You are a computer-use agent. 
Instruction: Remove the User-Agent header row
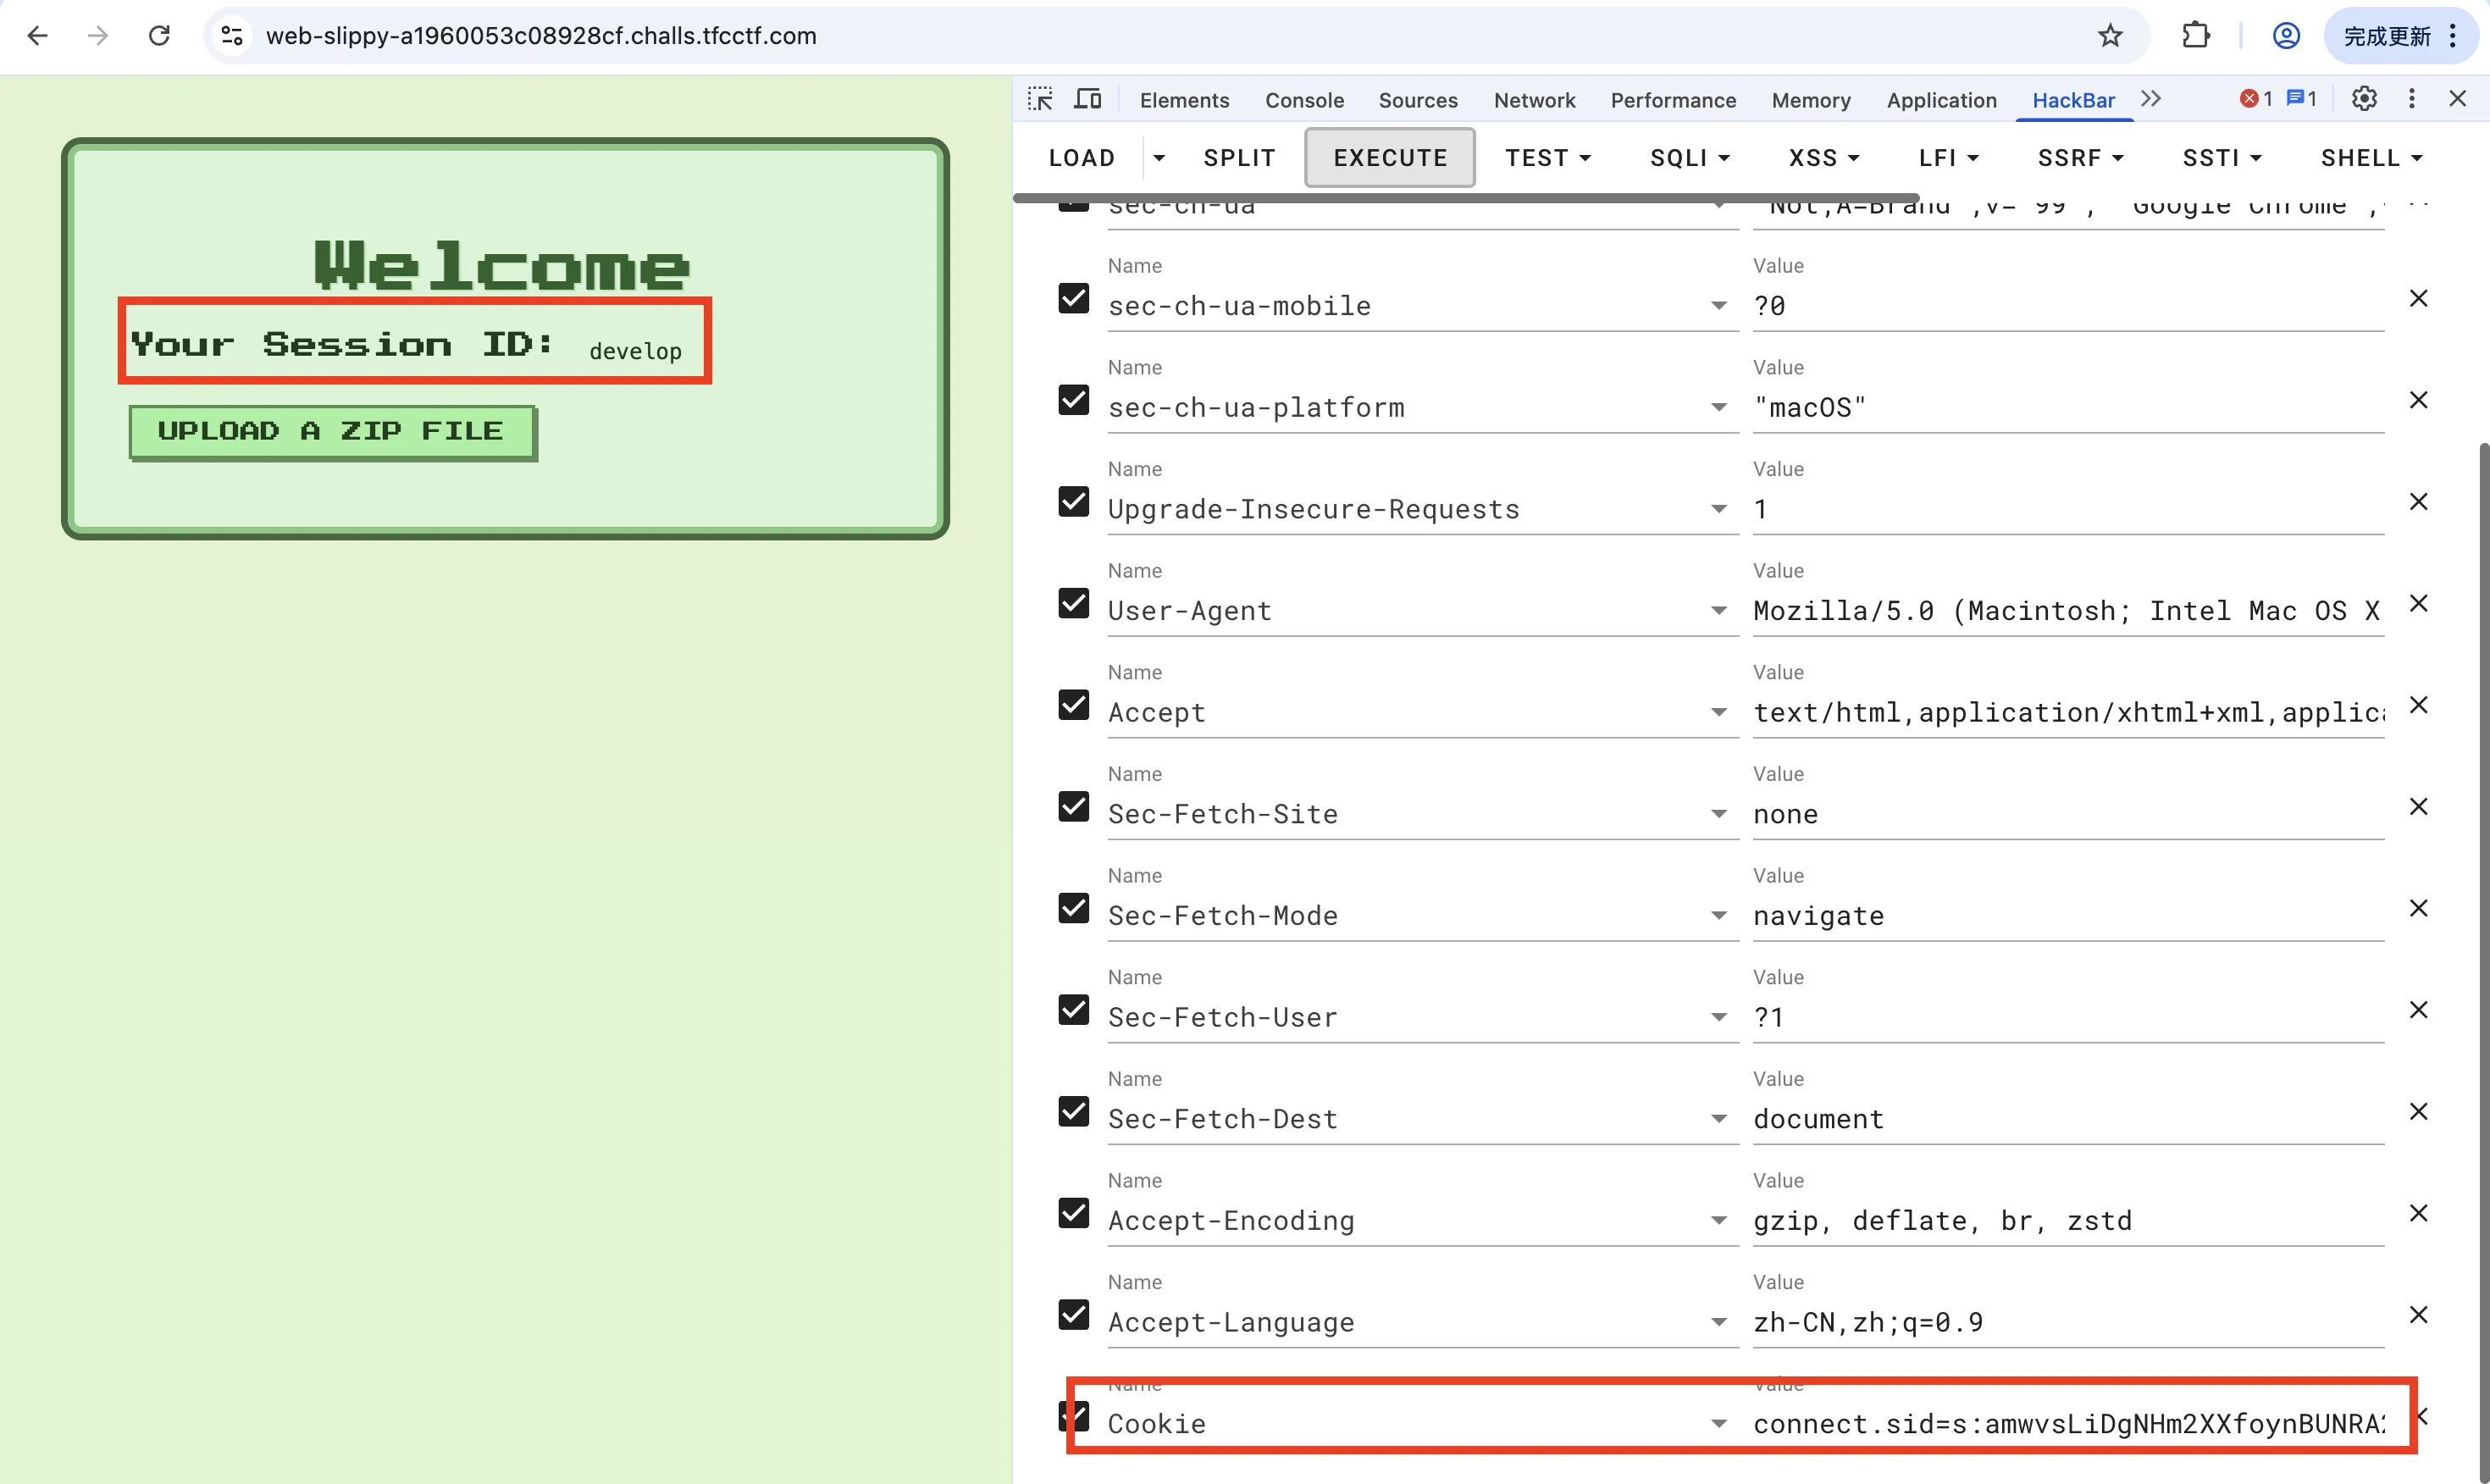(x=2418, y=604)
